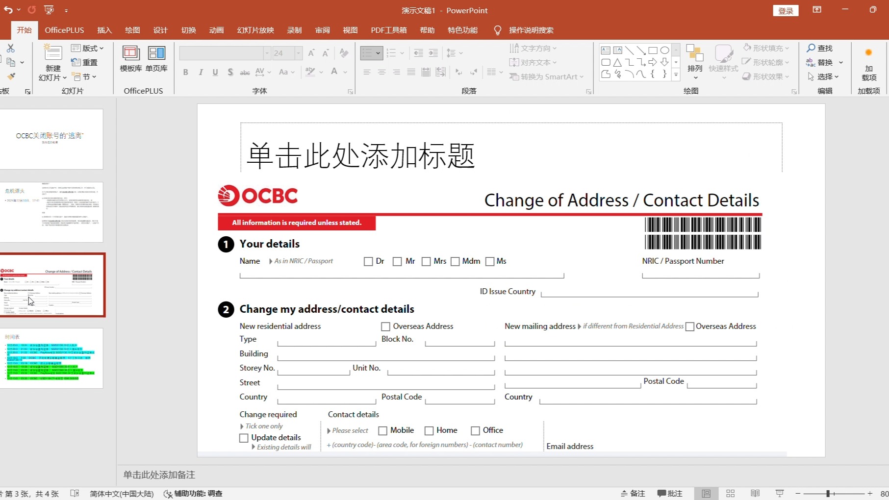Expand the shapes gallery more arrow
889x500 pixels.
tap(676, 75)
